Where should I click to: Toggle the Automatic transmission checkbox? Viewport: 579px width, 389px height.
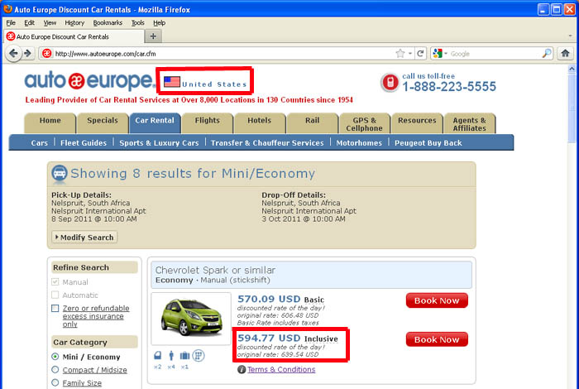pyautogui.click(x=55, y=295)
